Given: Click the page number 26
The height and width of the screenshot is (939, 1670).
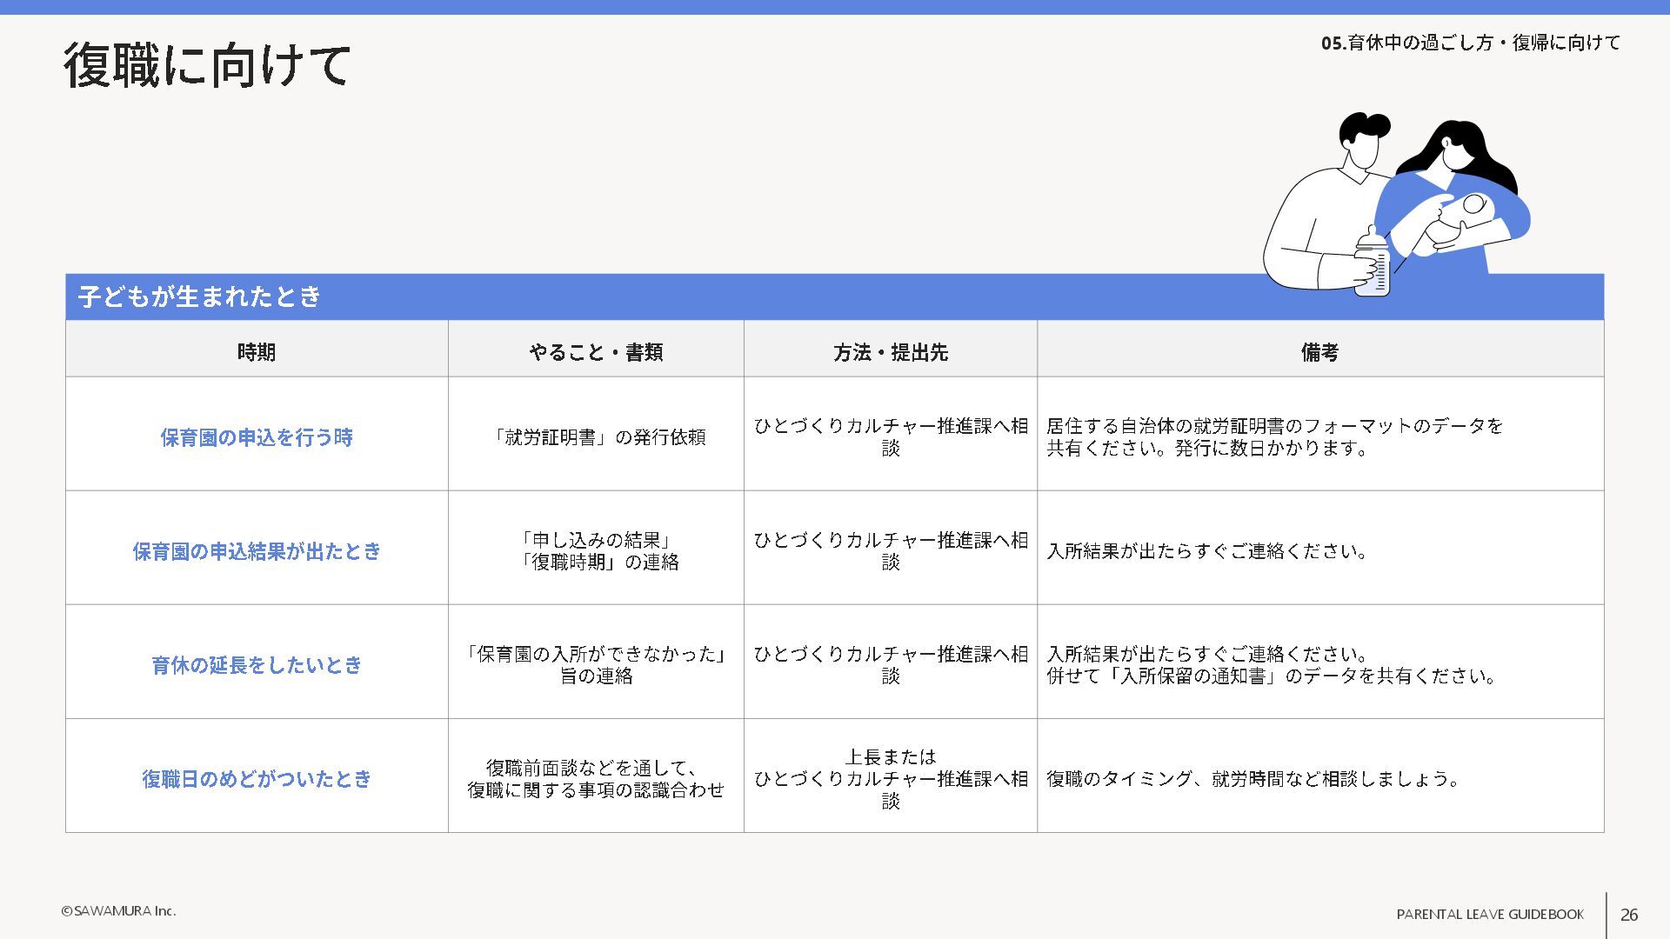Looking at the screenshot, I should [x=1629, y=914].
